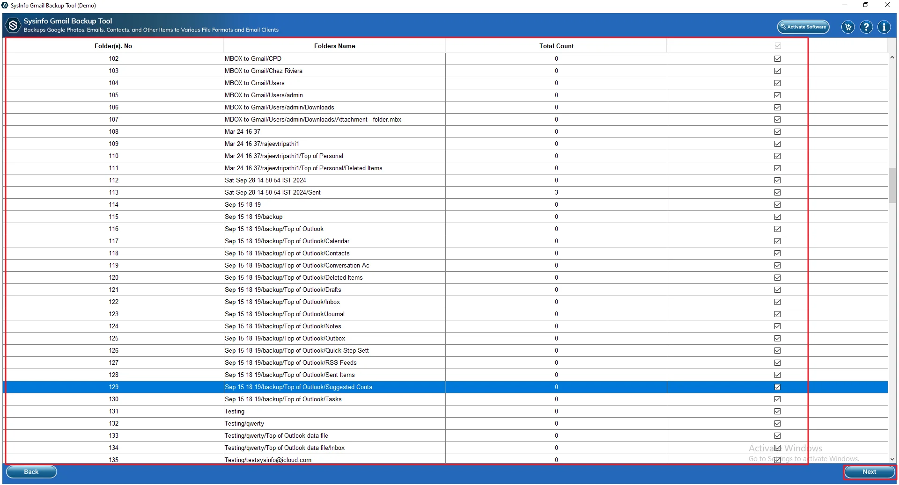The image size is (899, 485).
Task: Open the info icon for product details
Action: (x=884, y=27)
